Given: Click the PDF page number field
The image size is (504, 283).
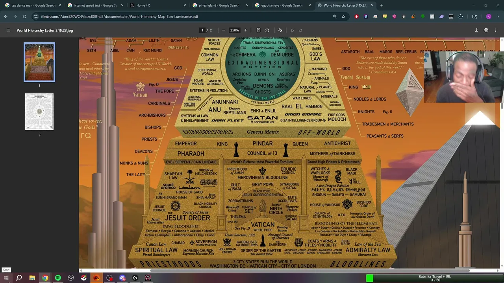Looking at the screenshot, I should click(x=202, y=30).
